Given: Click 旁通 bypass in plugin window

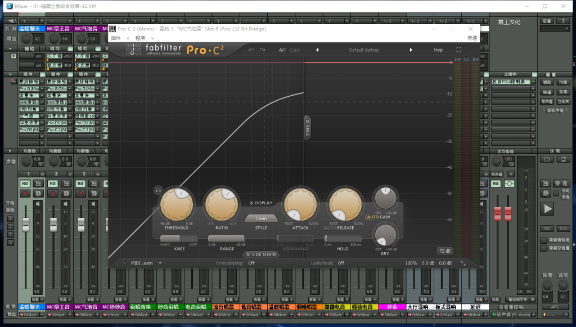Looking at the screenshot, I should click(472, 38).
